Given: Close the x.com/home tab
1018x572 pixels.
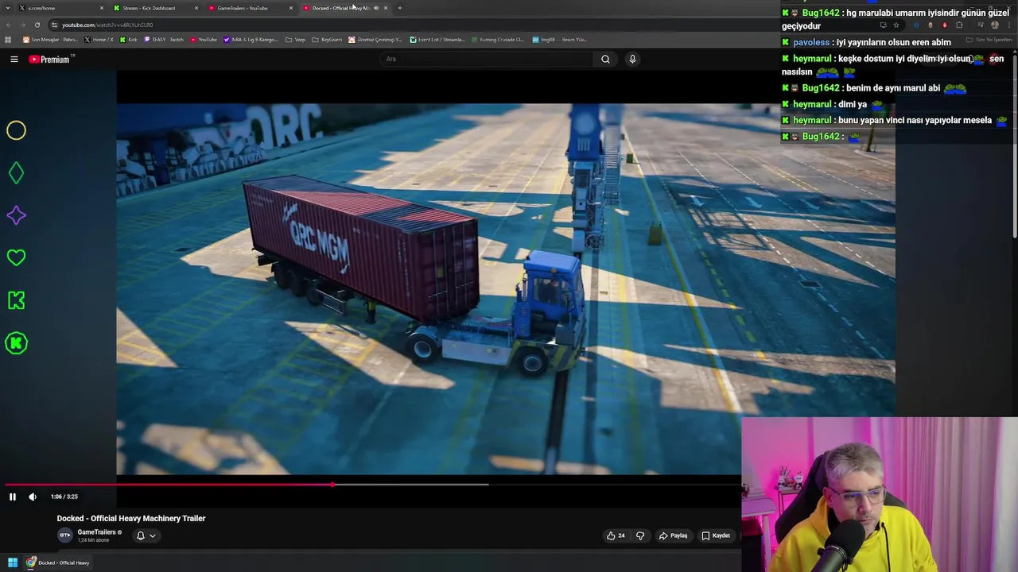Looking at the screenshot, I should click(102, 8).
